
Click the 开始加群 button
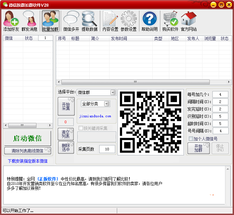tap(198, 148)
